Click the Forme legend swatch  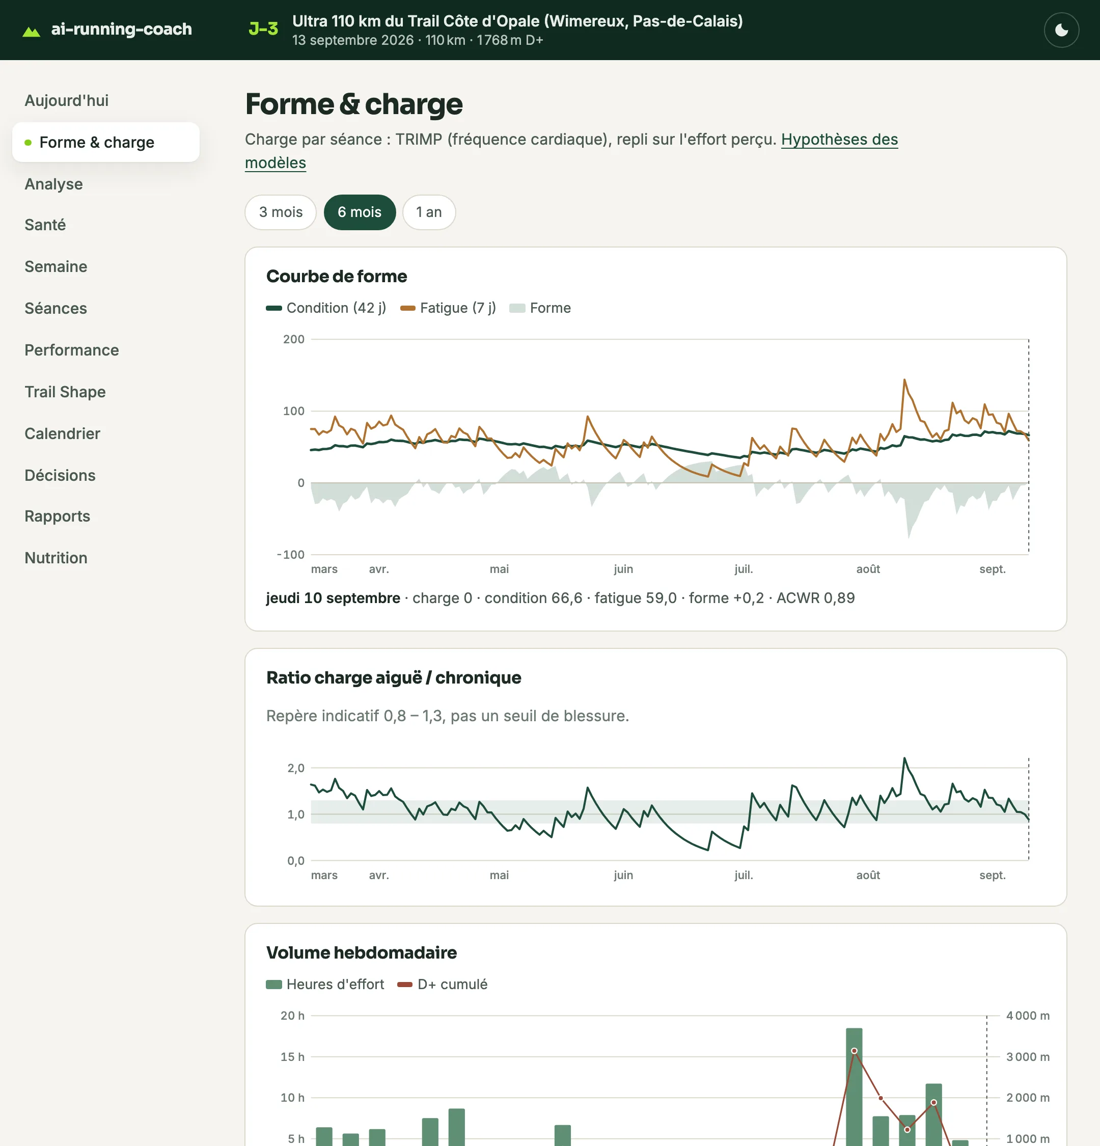(517, 308)
